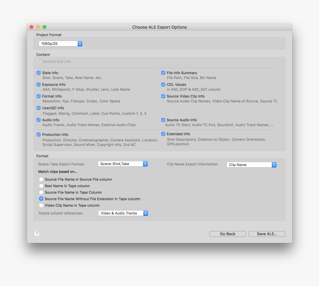The height and width of the screenshot is (286, 319).
Task: Disable the CDL Values option
Action: (163, 85)
